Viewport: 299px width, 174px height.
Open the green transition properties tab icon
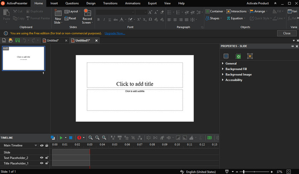pos(238,56)
